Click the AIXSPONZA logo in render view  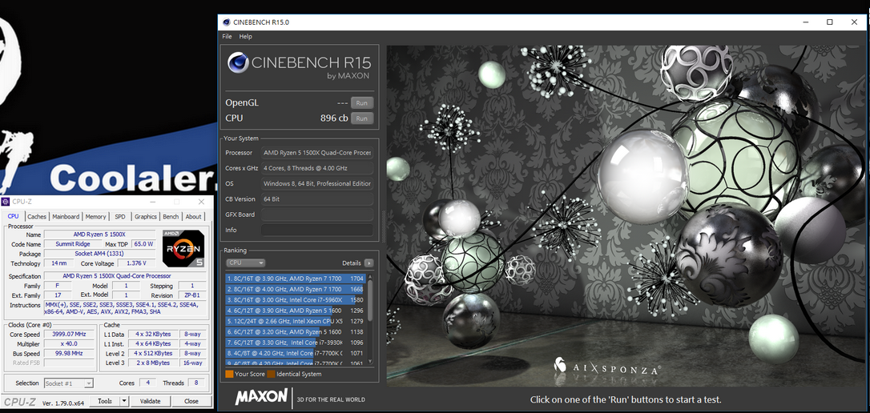[606, 367]
